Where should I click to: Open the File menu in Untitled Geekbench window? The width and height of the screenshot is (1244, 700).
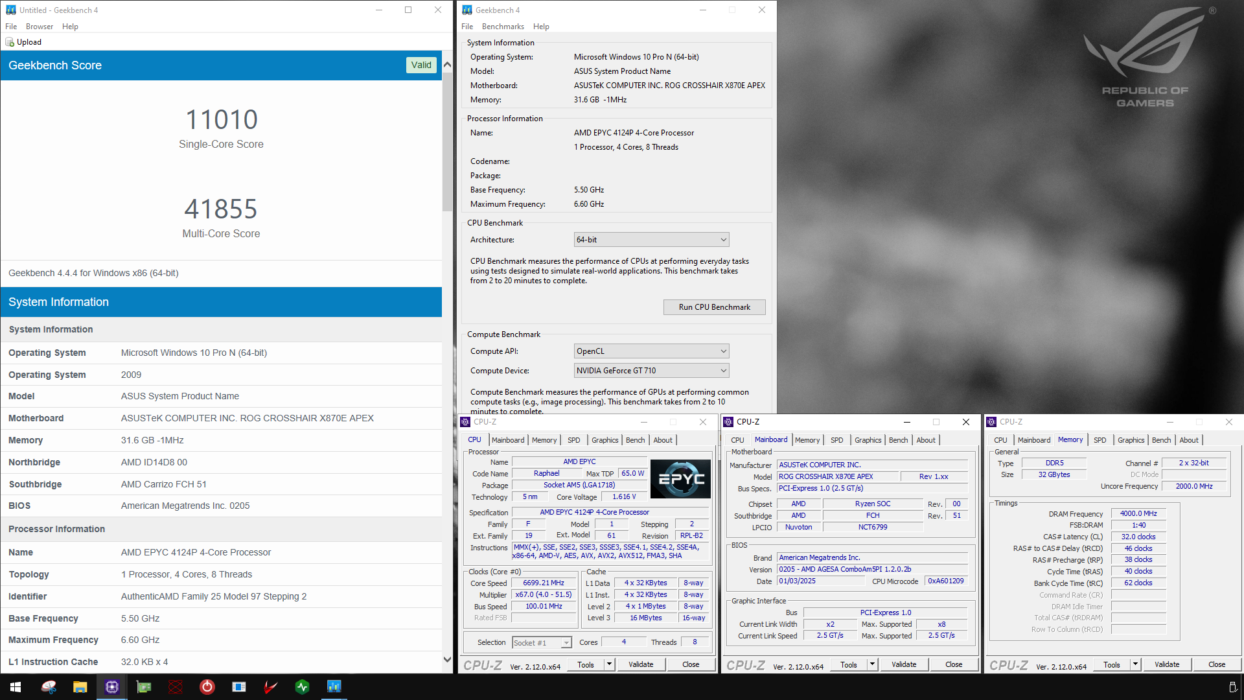pos(11,27)
